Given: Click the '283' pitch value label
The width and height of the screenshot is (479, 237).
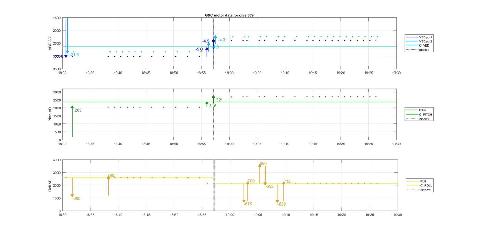Looking at the screenshot, I should point(78,110).
